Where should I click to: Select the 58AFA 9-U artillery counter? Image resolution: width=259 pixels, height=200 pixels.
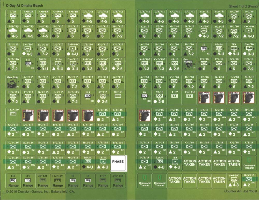tap(43, 65)
